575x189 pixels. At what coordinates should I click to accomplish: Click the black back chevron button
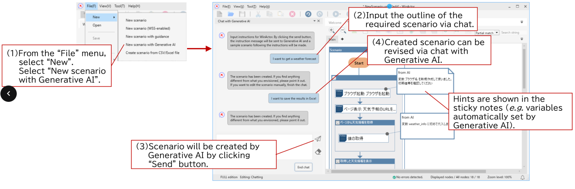(x=9, y=94)
